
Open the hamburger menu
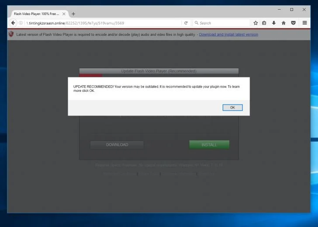pos(304,23)
